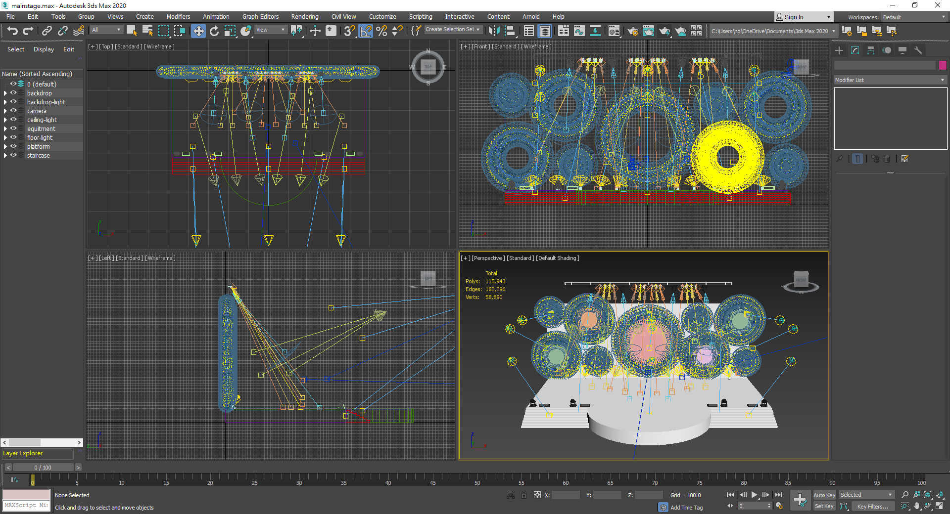Click the Key Filters button
This screenshot has width=950, height=514.
pos(872,507)
